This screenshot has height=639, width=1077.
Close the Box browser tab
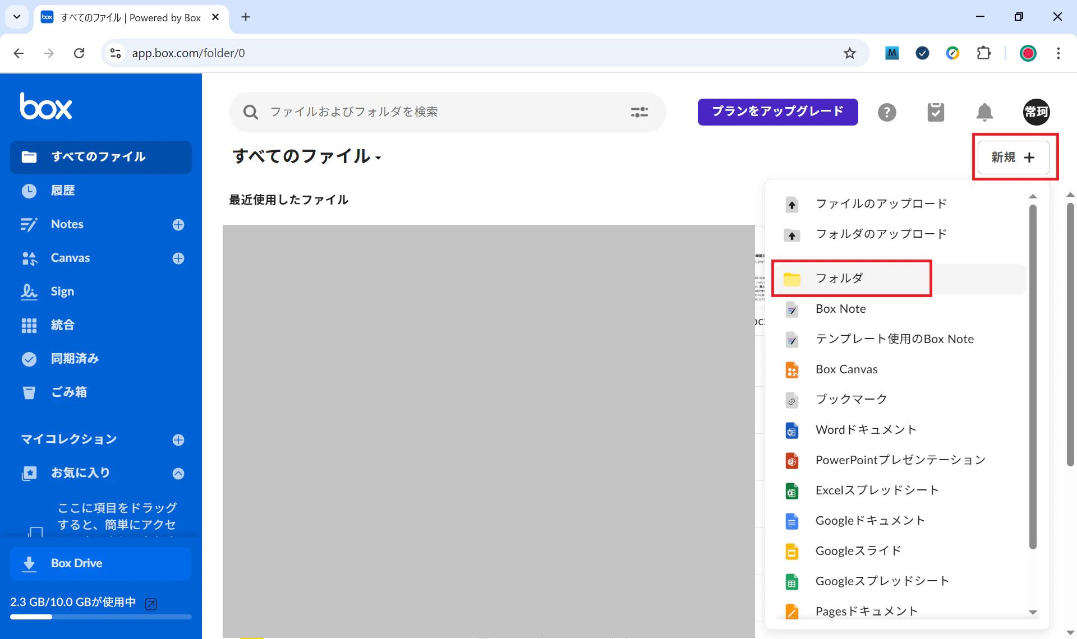(215, 17)
